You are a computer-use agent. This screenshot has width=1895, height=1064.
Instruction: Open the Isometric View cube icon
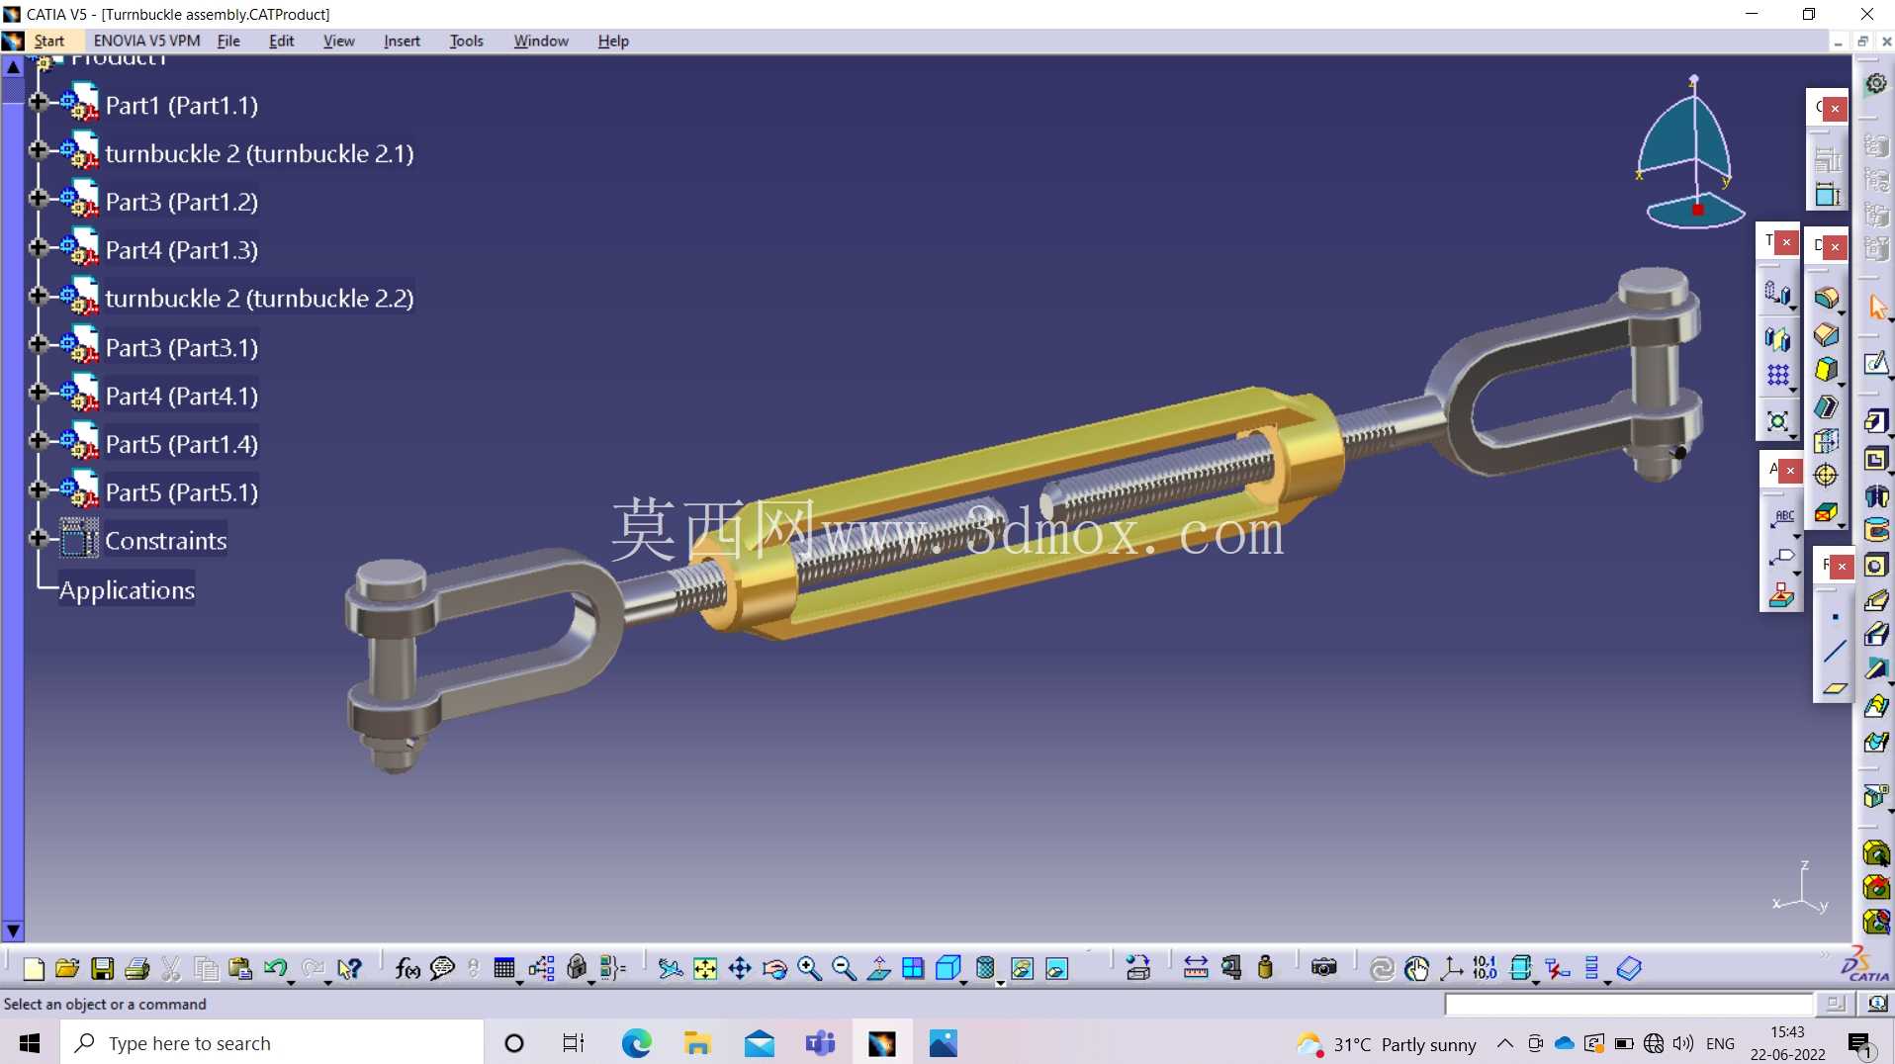[947, 968]
